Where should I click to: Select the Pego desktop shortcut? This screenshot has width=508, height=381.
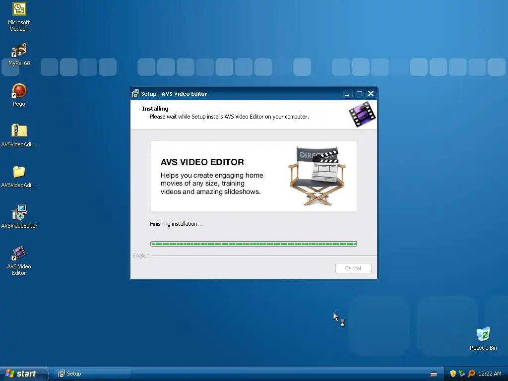click(19, 95)
